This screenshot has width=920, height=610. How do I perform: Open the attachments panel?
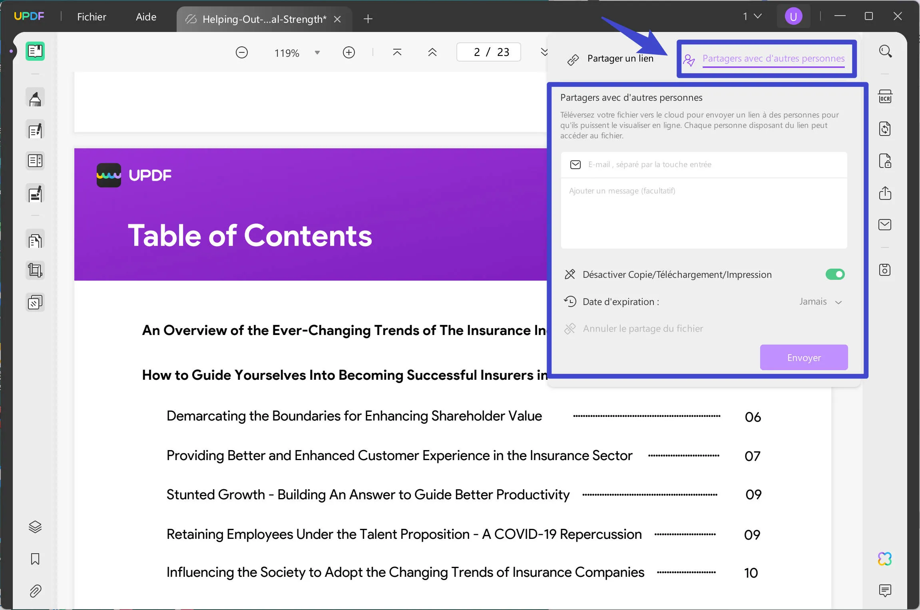click(35, 592)
